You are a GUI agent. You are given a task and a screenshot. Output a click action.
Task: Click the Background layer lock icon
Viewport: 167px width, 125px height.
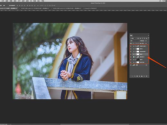pos(146,65)
